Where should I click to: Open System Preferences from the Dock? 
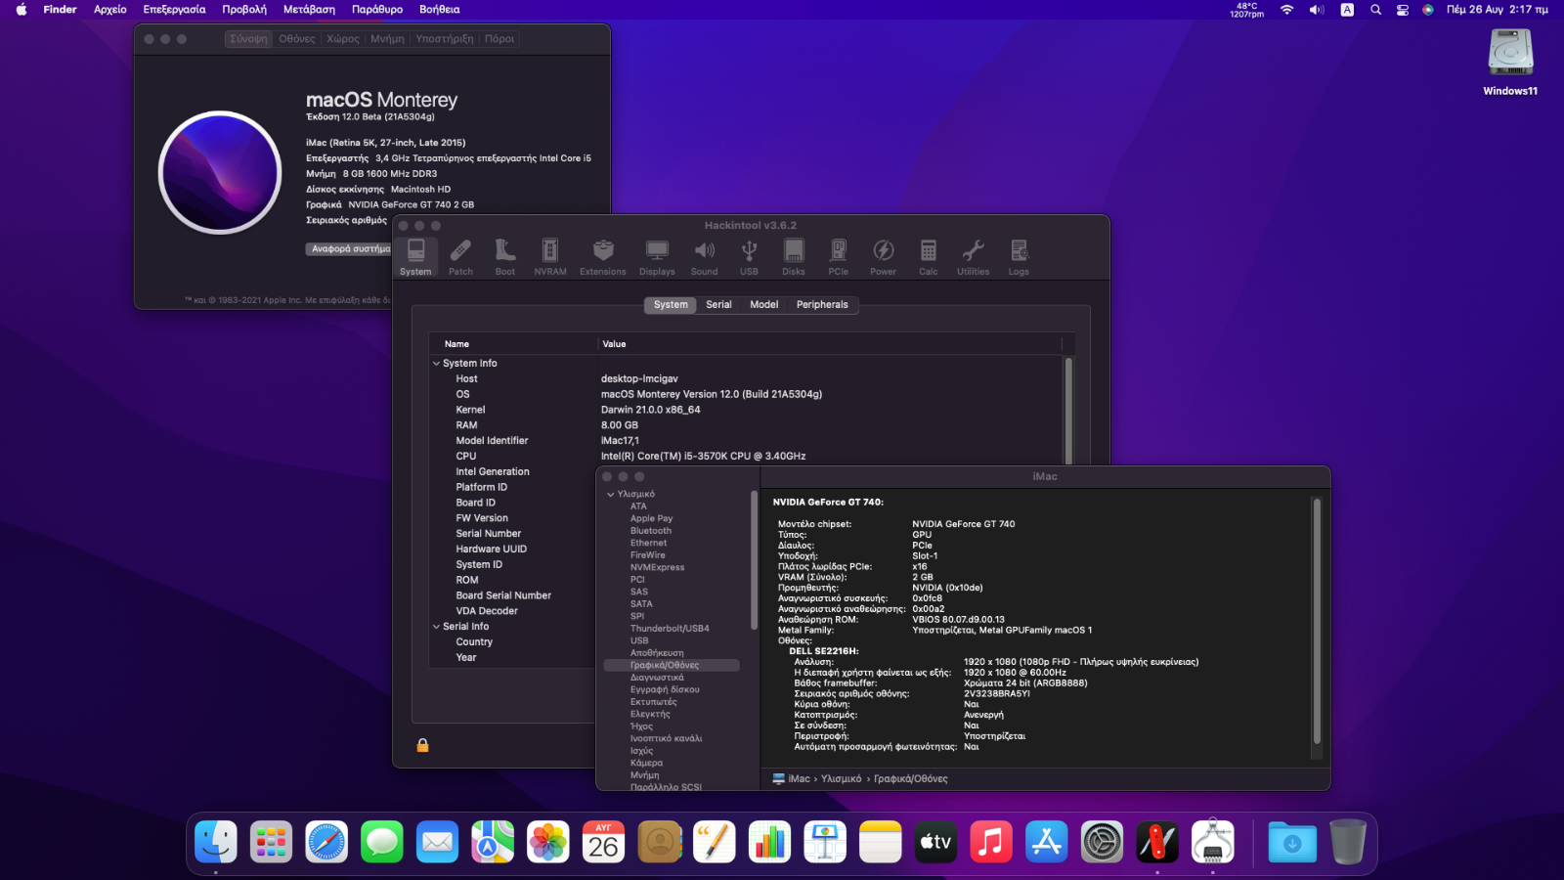pos(1102,842)
